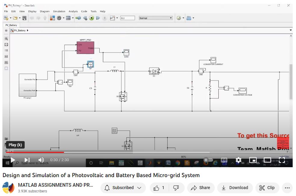Expand the New Model dropdown arrow
This screenshot has height=196, width=296.
coord(11,18)
